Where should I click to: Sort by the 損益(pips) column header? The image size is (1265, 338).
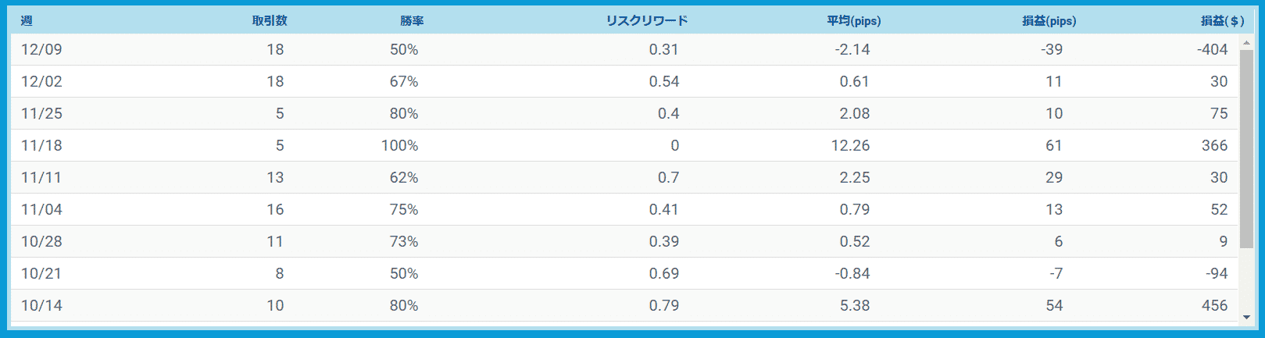(x=1049, y=21)
